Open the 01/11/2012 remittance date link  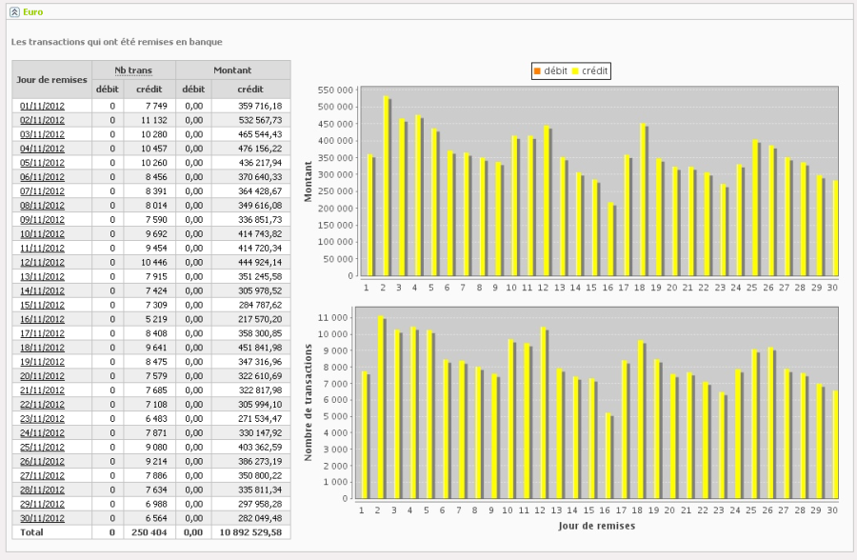point(42,106)
